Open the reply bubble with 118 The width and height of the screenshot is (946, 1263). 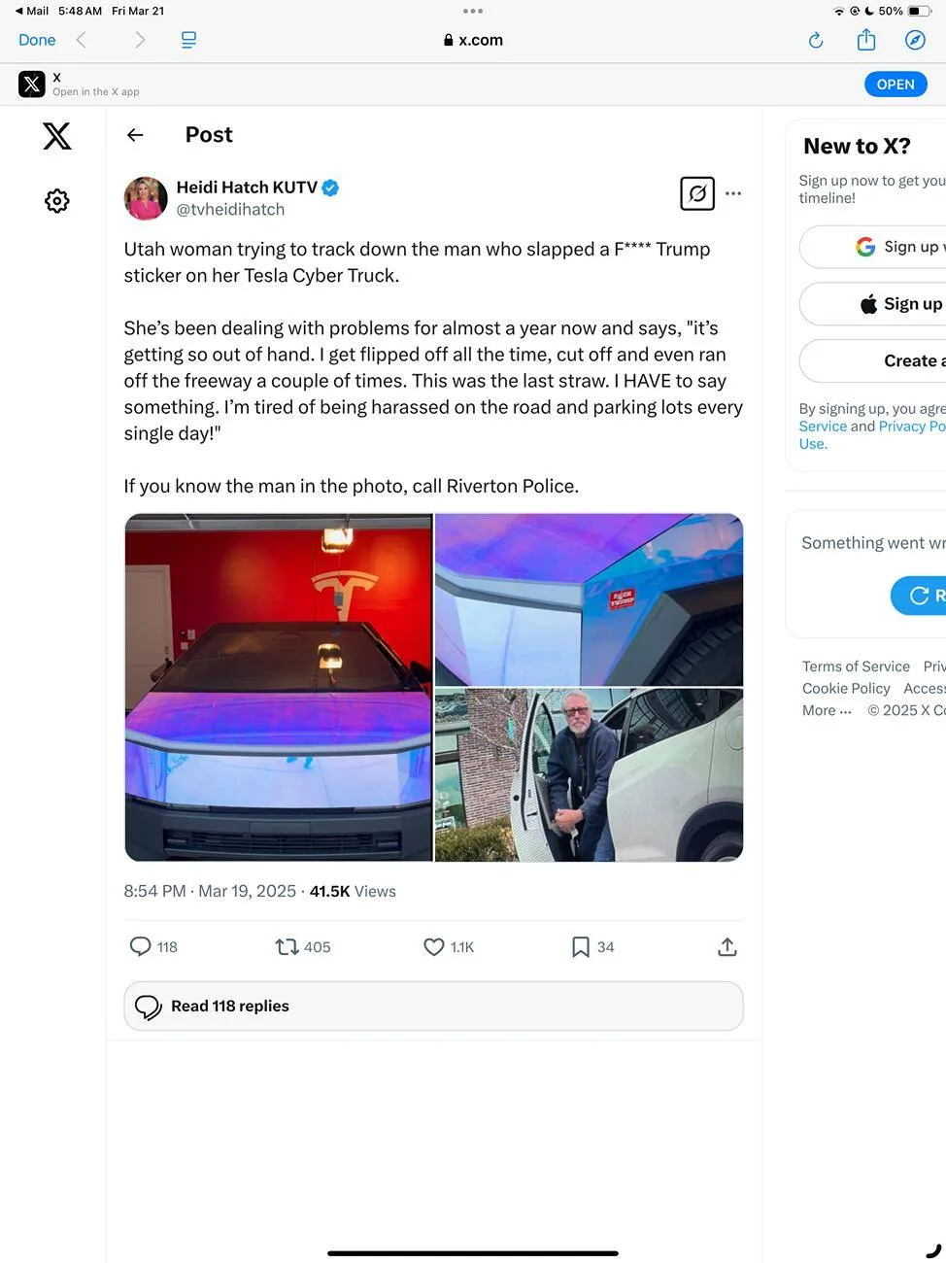[x=141, y=946]
